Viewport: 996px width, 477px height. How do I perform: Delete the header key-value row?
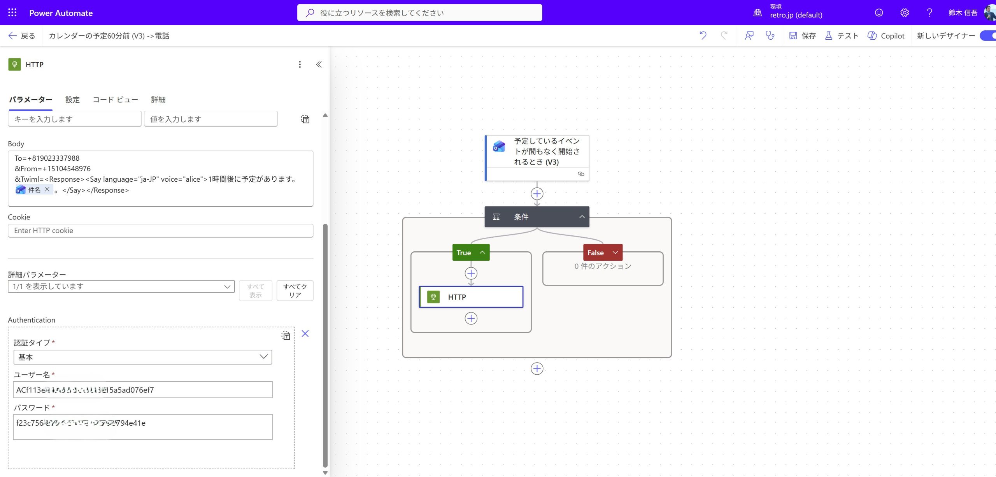click(305, 119)
